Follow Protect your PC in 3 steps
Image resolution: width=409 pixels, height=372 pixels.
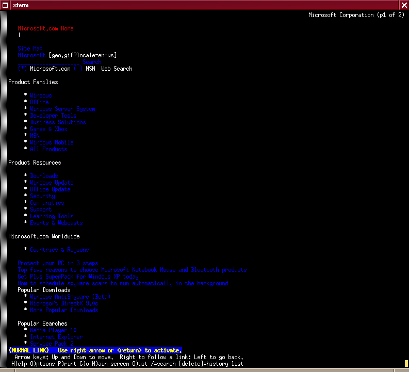(x=58, y=263)
